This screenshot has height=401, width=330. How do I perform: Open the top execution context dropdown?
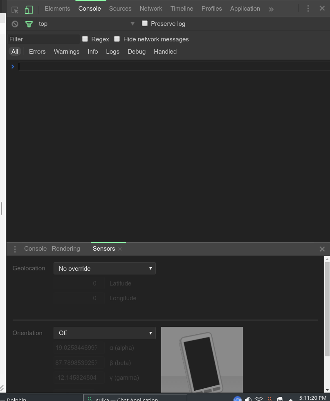click(x=86, y=24)
